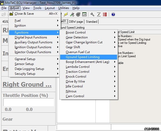Screen dimensions: 161x131
Task: Switch to the DBW page tab
Action: pos(76,22)
